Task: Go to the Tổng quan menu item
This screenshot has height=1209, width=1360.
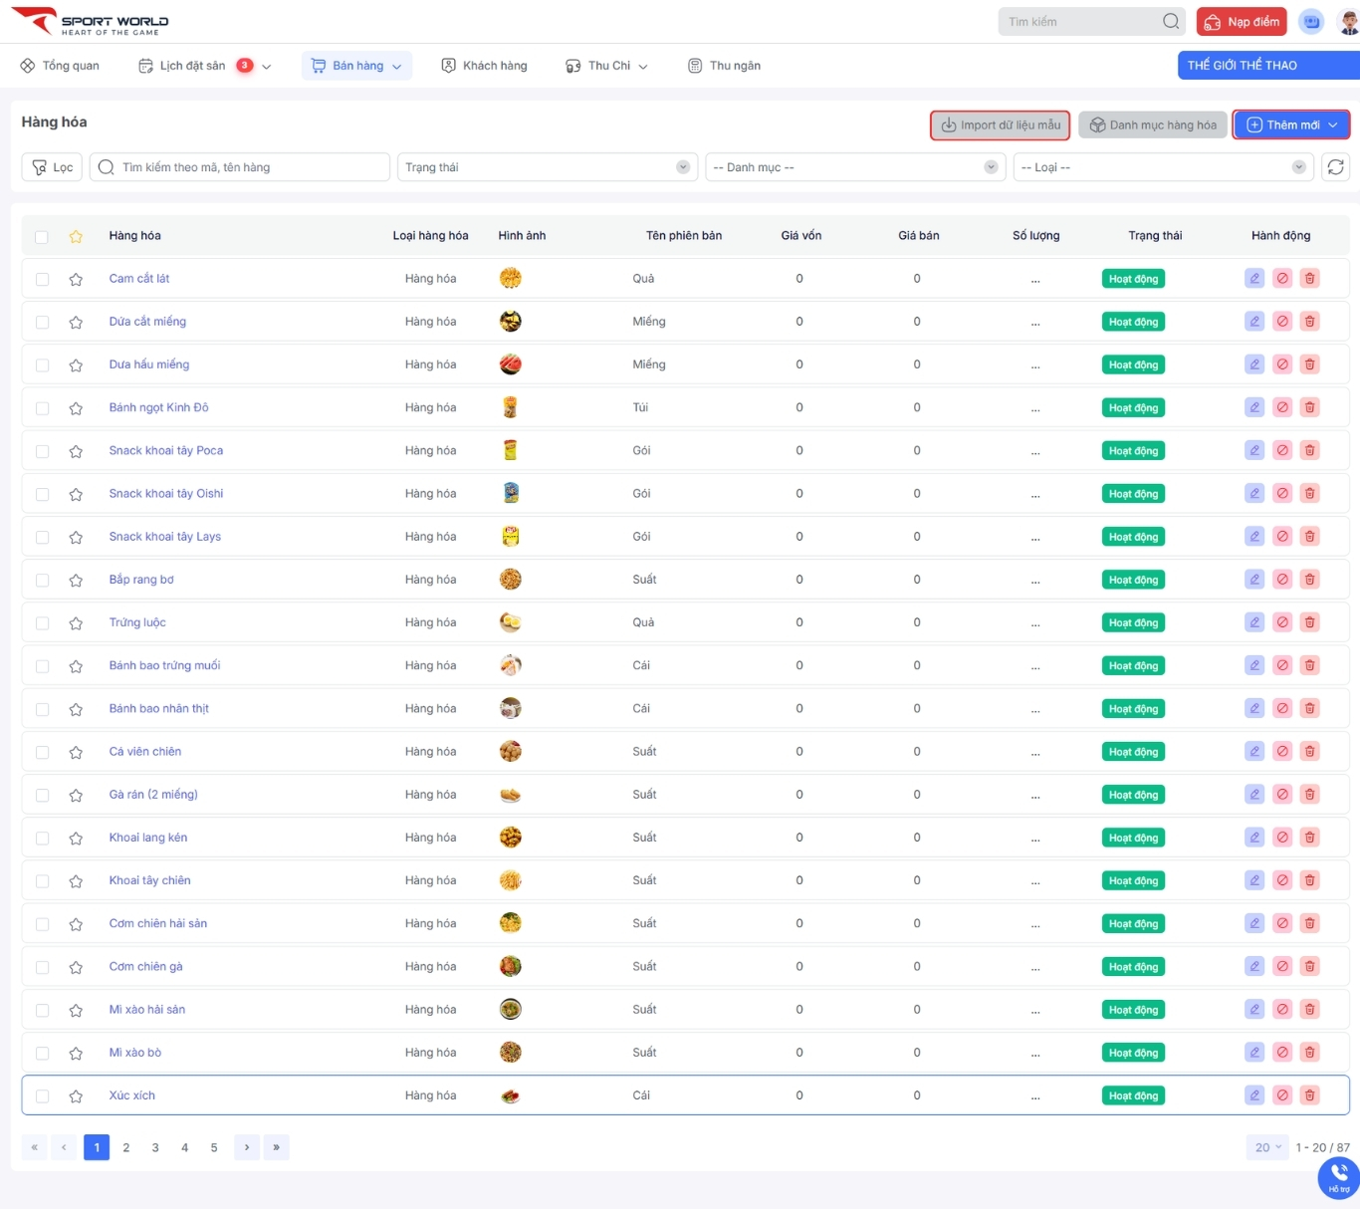Action: tap(60, 66)
